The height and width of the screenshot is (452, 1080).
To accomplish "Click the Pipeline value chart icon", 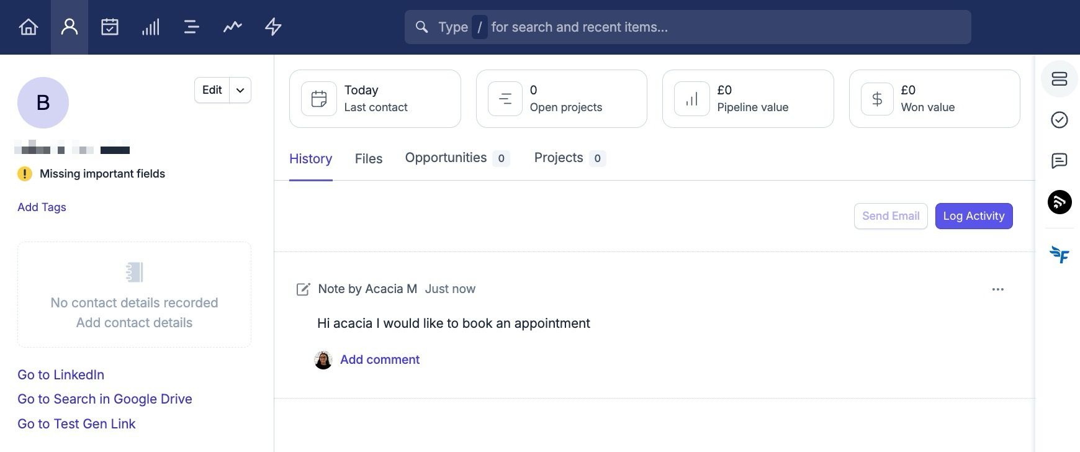I will pyautogui.click(x=691, y=99).
